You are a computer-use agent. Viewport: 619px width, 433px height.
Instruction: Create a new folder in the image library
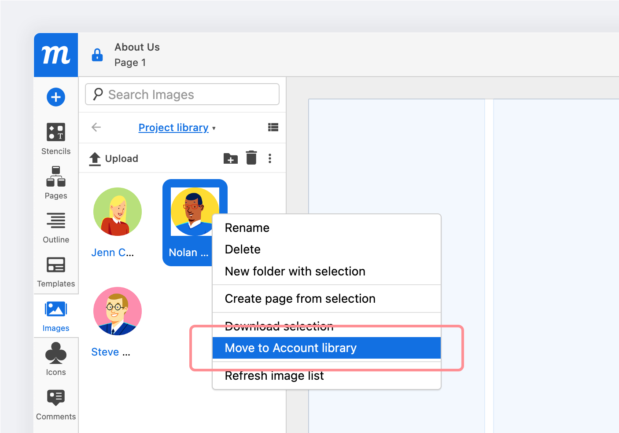coord(230,158)
